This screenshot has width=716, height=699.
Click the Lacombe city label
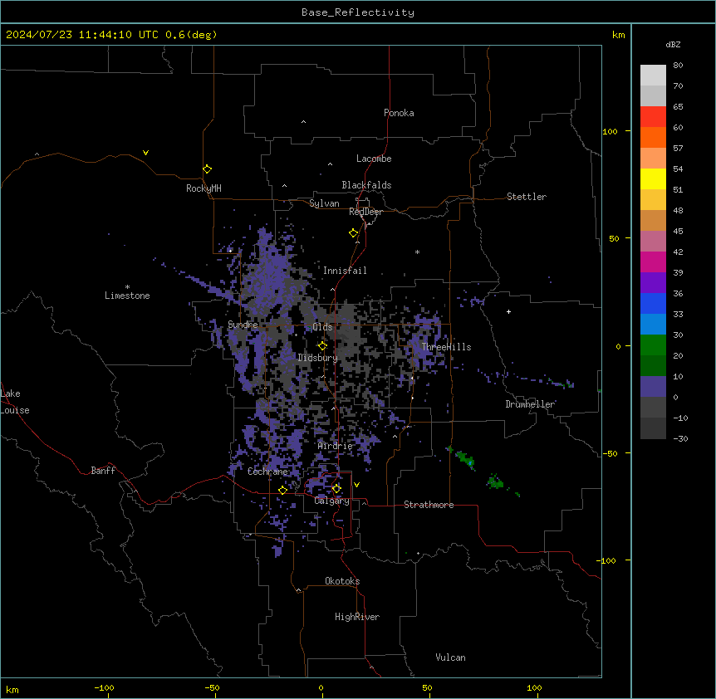[x=374, y=159]
